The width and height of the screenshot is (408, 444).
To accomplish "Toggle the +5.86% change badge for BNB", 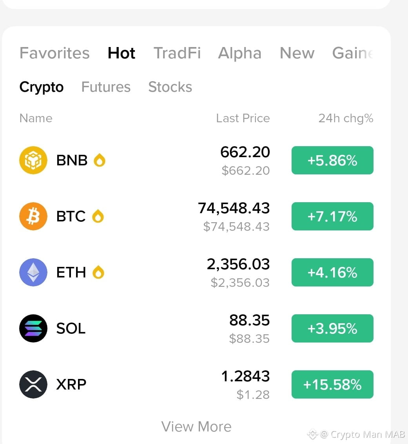I will pos(332,160).
